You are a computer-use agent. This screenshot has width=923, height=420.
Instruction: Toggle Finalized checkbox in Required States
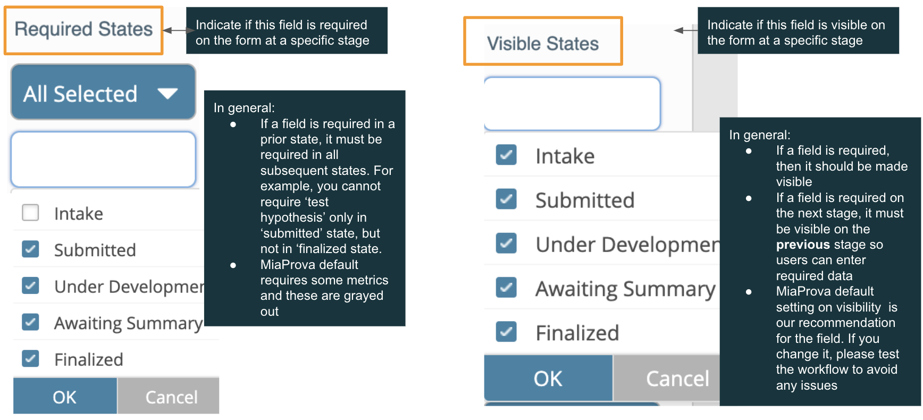tap(30, 358)
